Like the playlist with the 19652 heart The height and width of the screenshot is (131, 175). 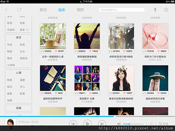[90, 51]
